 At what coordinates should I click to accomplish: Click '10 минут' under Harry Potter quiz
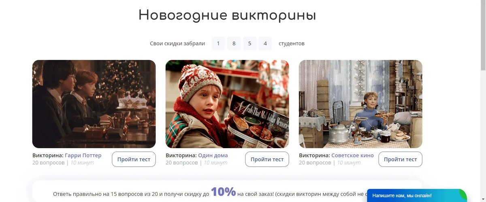pos(82,163)
